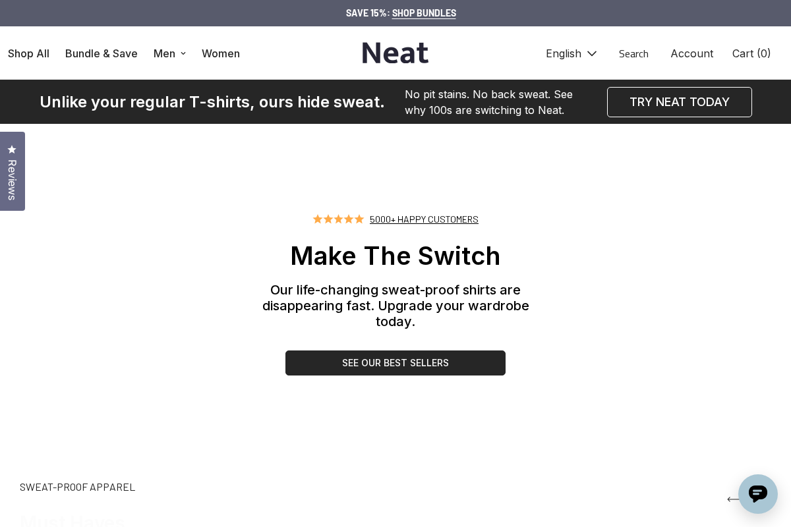View the shopping cart
This screenshot has height=527, width=791.
[x=751, y=53]
